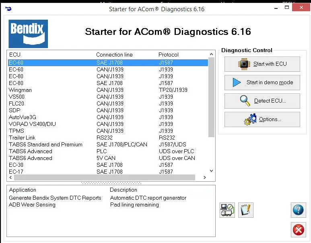Viewport: 311px width, 243px height.
Task: Select the Wingman ECU row
Action: click(108, 90)
